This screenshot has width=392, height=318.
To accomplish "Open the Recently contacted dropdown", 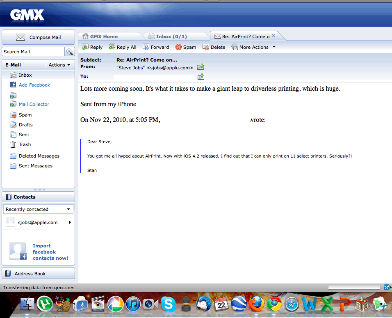I will (x=38, y=209).
